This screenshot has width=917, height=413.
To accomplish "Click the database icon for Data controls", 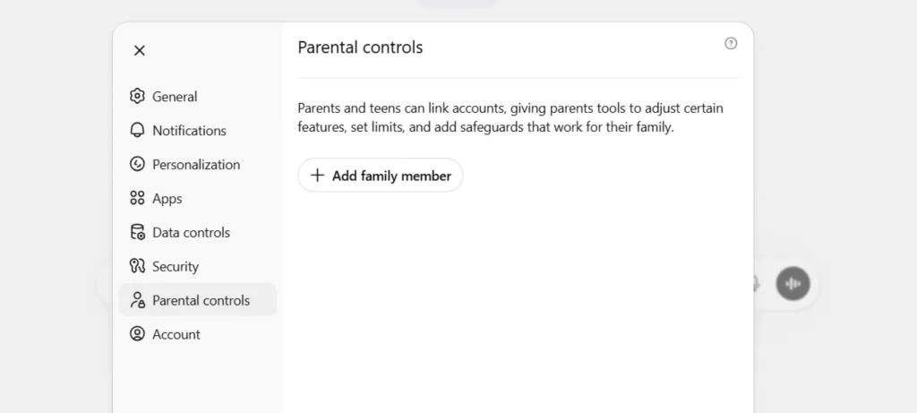I will click(x=137, y=232).
